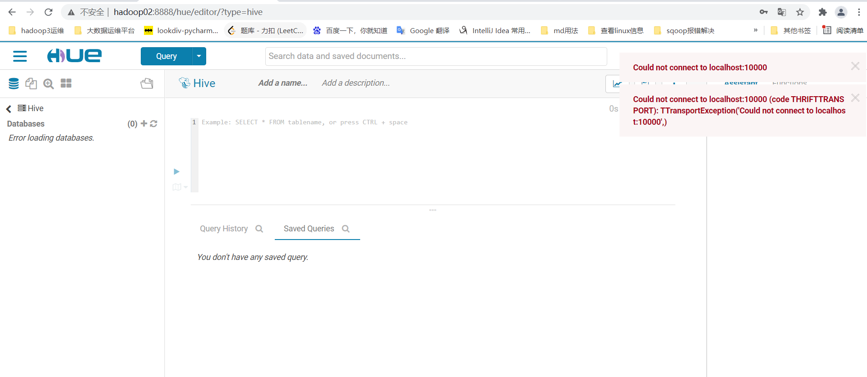Click the browser address bar URL
Screen dimensions: 867x377
pyautogui.click(x=188, y=12)
